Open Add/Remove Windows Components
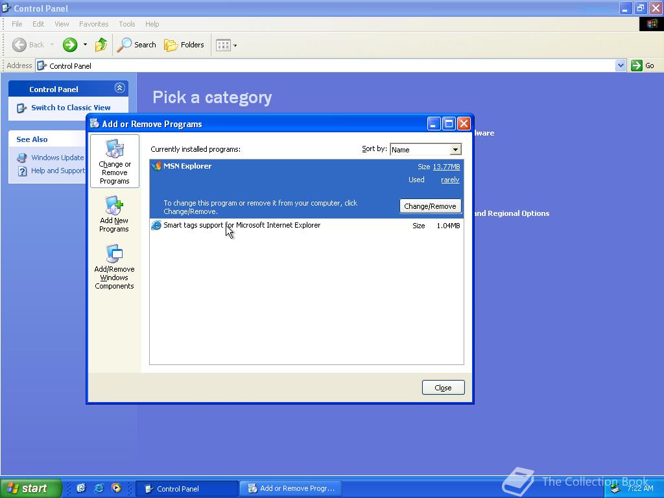Image resolution: width=664 pixels, height=498 pixels. pyautogui.click(x=114, y=267)
